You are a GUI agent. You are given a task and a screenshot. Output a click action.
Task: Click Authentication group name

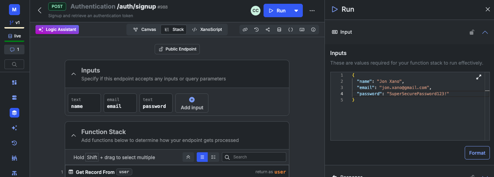point(93,7)
